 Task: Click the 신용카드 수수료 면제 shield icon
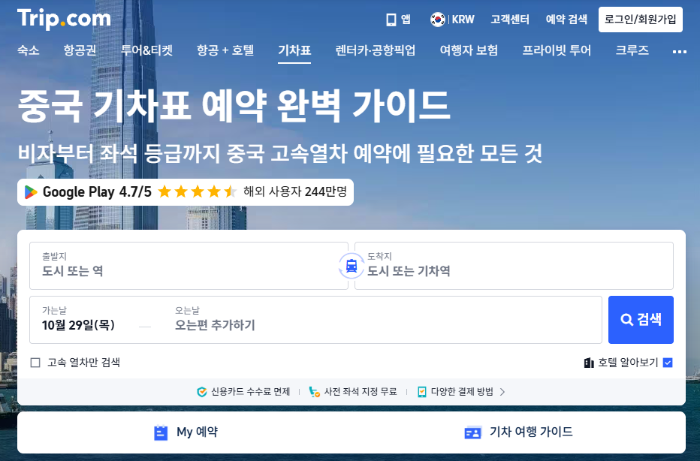(202, 392)
